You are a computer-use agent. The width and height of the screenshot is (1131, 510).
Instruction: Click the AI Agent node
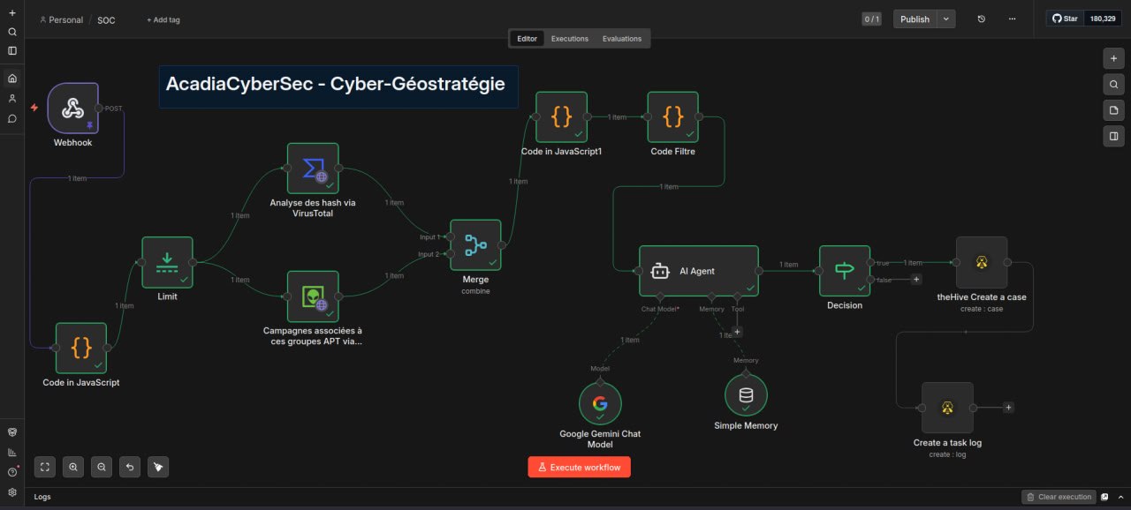(698, 271)
